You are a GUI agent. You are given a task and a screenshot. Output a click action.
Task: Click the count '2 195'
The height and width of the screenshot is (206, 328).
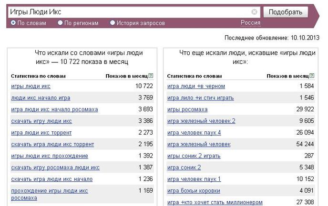click(x=145, y=144)
